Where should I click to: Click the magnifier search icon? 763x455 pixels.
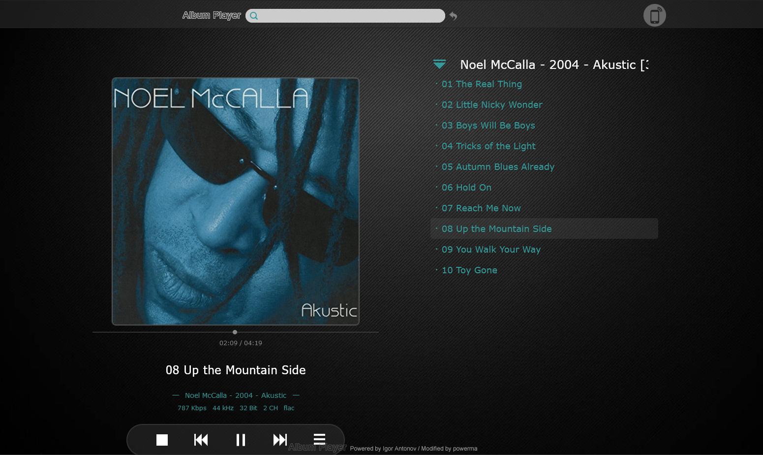(254, 16)
